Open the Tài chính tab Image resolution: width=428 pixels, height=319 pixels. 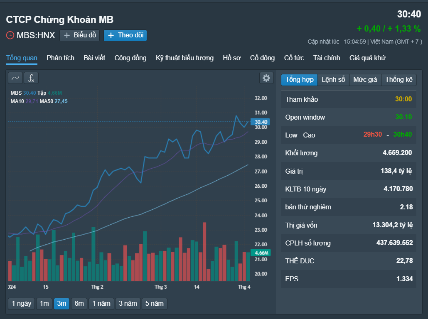coord(327,58)
